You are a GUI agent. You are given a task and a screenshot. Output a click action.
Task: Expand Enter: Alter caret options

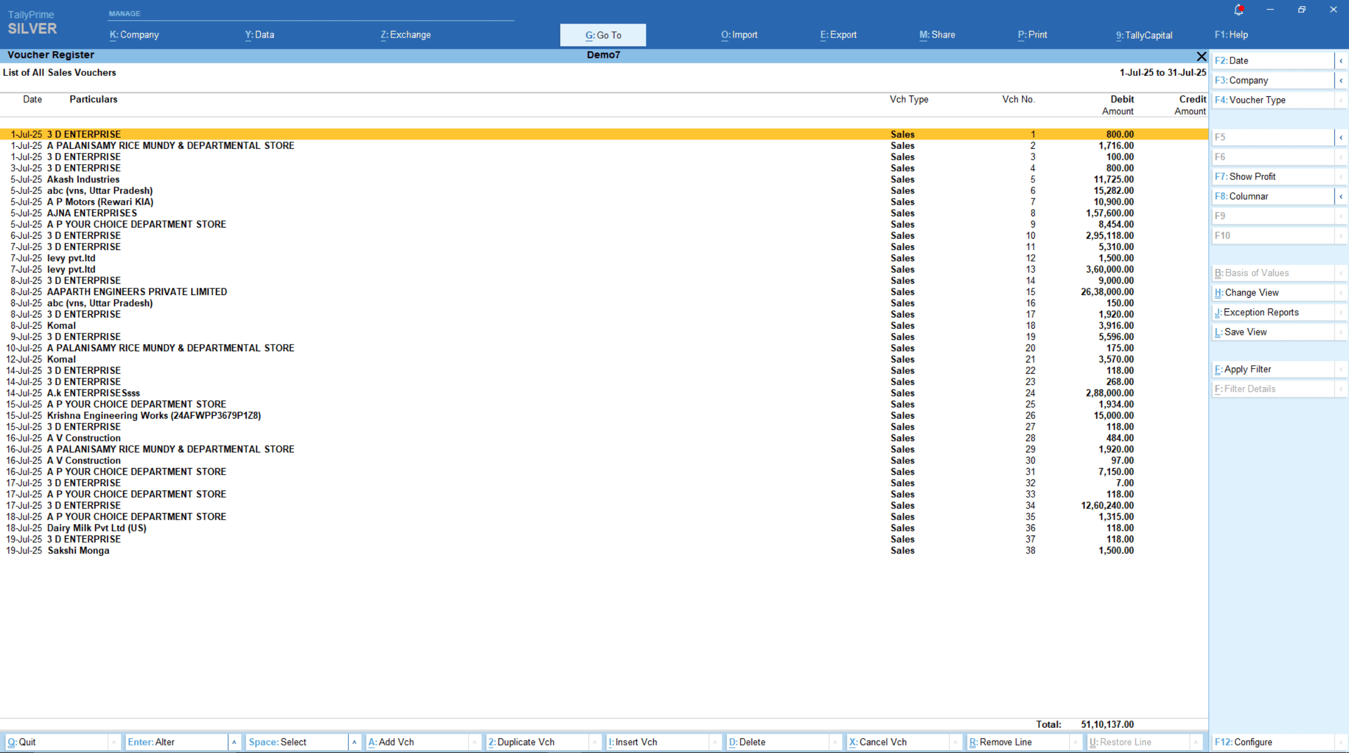tap(234, 742)
